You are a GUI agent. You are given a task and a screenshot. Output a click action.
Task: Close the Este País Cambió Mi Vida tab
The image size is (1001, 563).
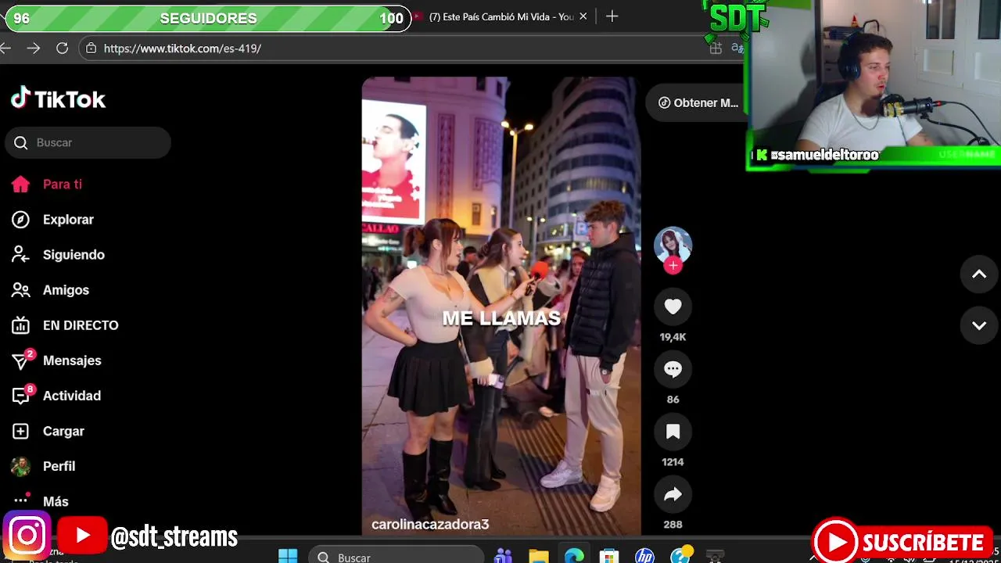(583, 16)
